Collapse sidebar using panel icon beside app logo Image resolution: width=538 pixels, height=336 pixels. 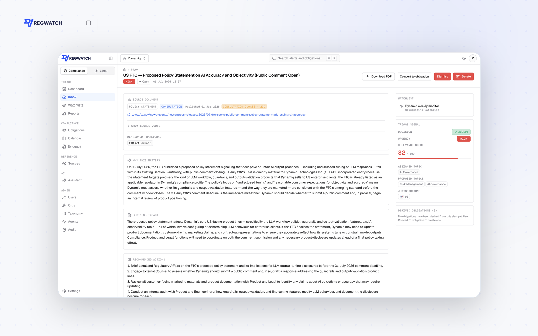point(111,58)
